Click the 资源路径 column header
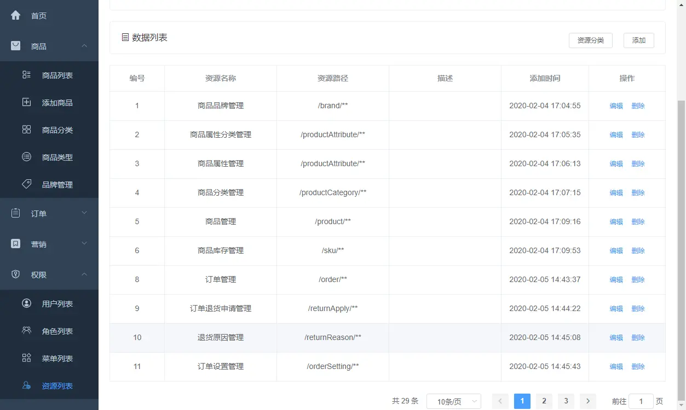 (333, 78)
